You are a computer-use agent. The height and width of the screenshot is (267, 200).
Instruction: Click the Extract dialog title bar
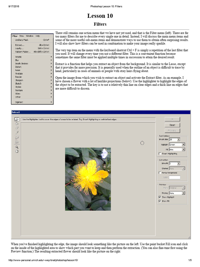[101, 112]
